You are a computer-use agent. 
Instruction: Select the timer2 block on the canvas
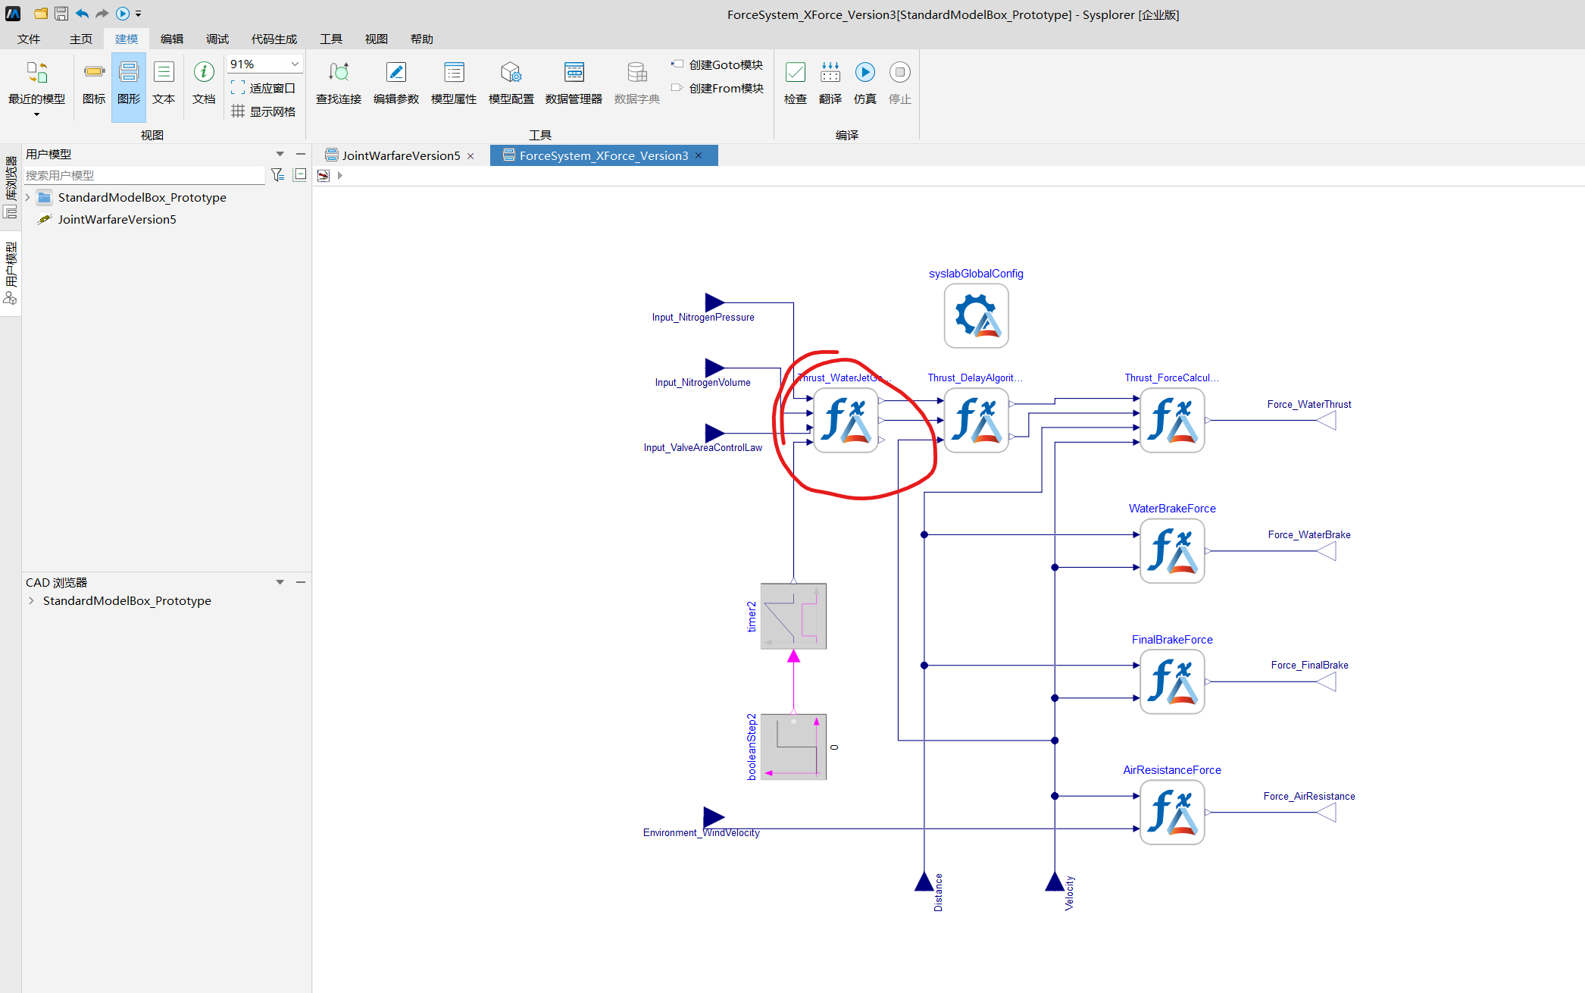point(793,616)
